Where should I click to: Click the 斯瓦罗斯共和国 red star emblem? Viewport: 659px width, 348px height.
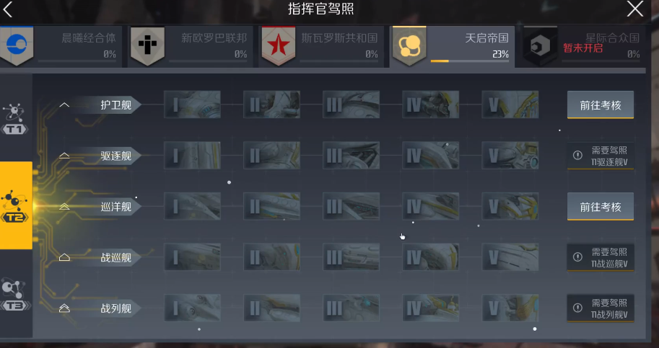278,45
